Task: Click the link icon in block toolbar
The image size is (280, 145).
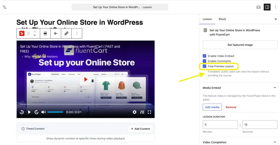Action: (x=66, y=33)
